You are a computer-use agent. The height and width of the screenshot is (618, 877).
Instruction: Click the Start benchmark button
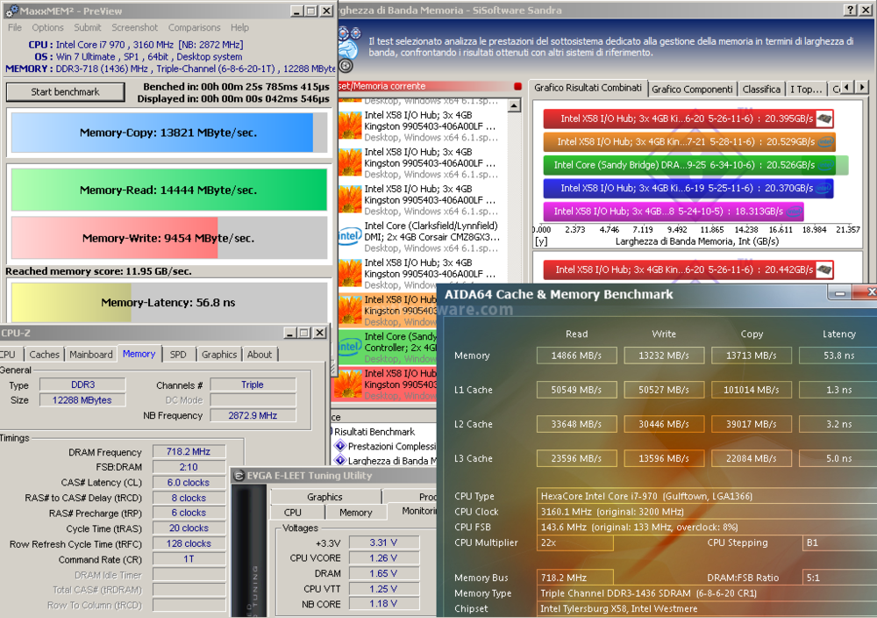coord(66,92)
